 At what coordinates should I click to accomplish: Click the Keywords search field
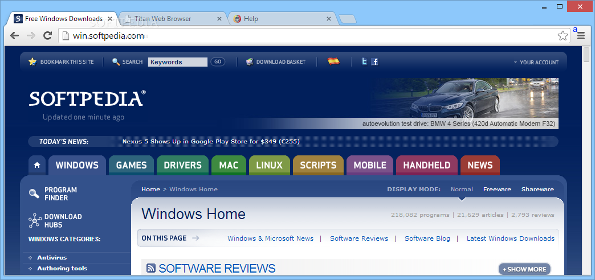coord(178,62)
